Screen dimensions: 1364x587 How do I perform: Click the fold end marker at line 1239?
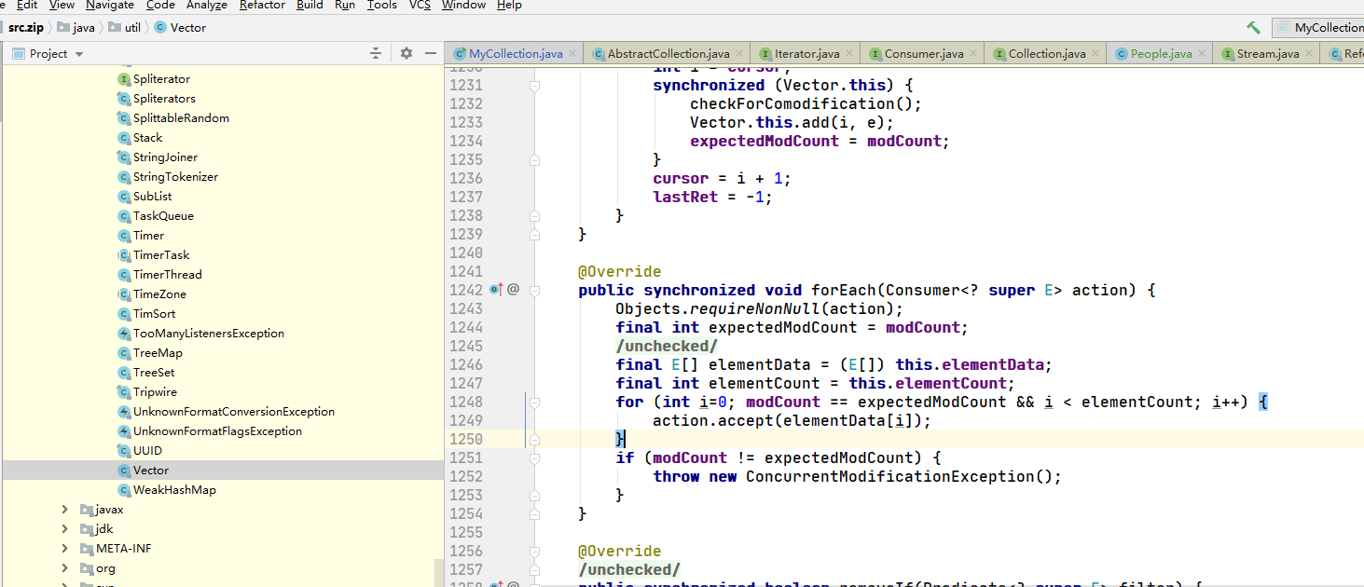click(535, 234)
